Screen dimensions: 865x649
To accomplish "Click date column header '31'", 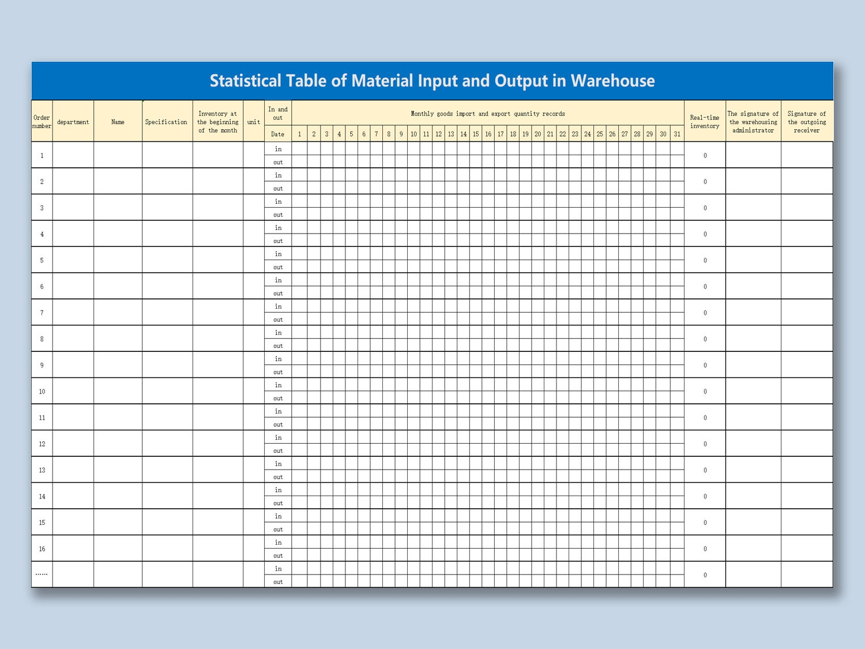I will (x=677, y=134).
